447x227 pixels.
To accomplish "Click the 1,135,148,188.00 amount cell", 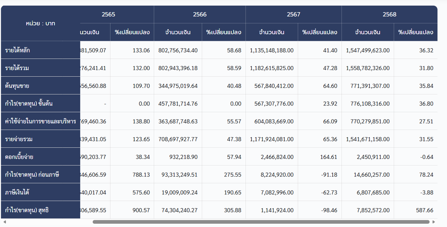I will click(272, 50).
